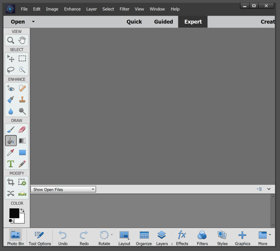
Task: Toggle the Layers panel
Action: tap(162, 237)
